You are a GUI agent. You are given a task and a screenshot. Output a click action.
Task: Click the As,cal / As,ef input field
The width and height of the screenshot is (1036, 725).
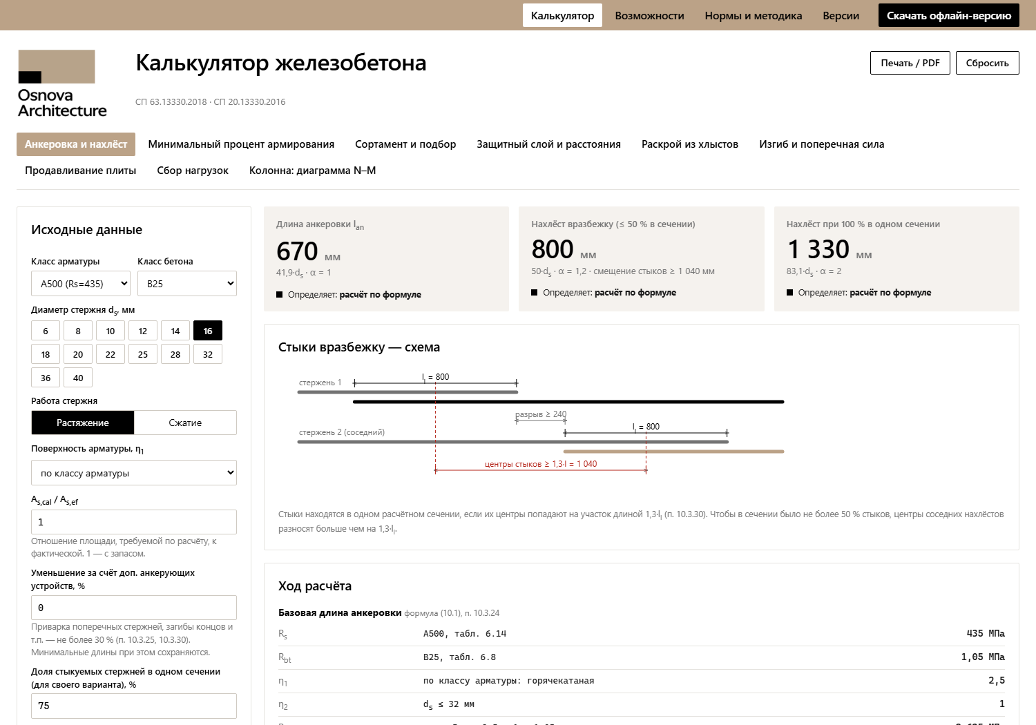click(134, 522)
